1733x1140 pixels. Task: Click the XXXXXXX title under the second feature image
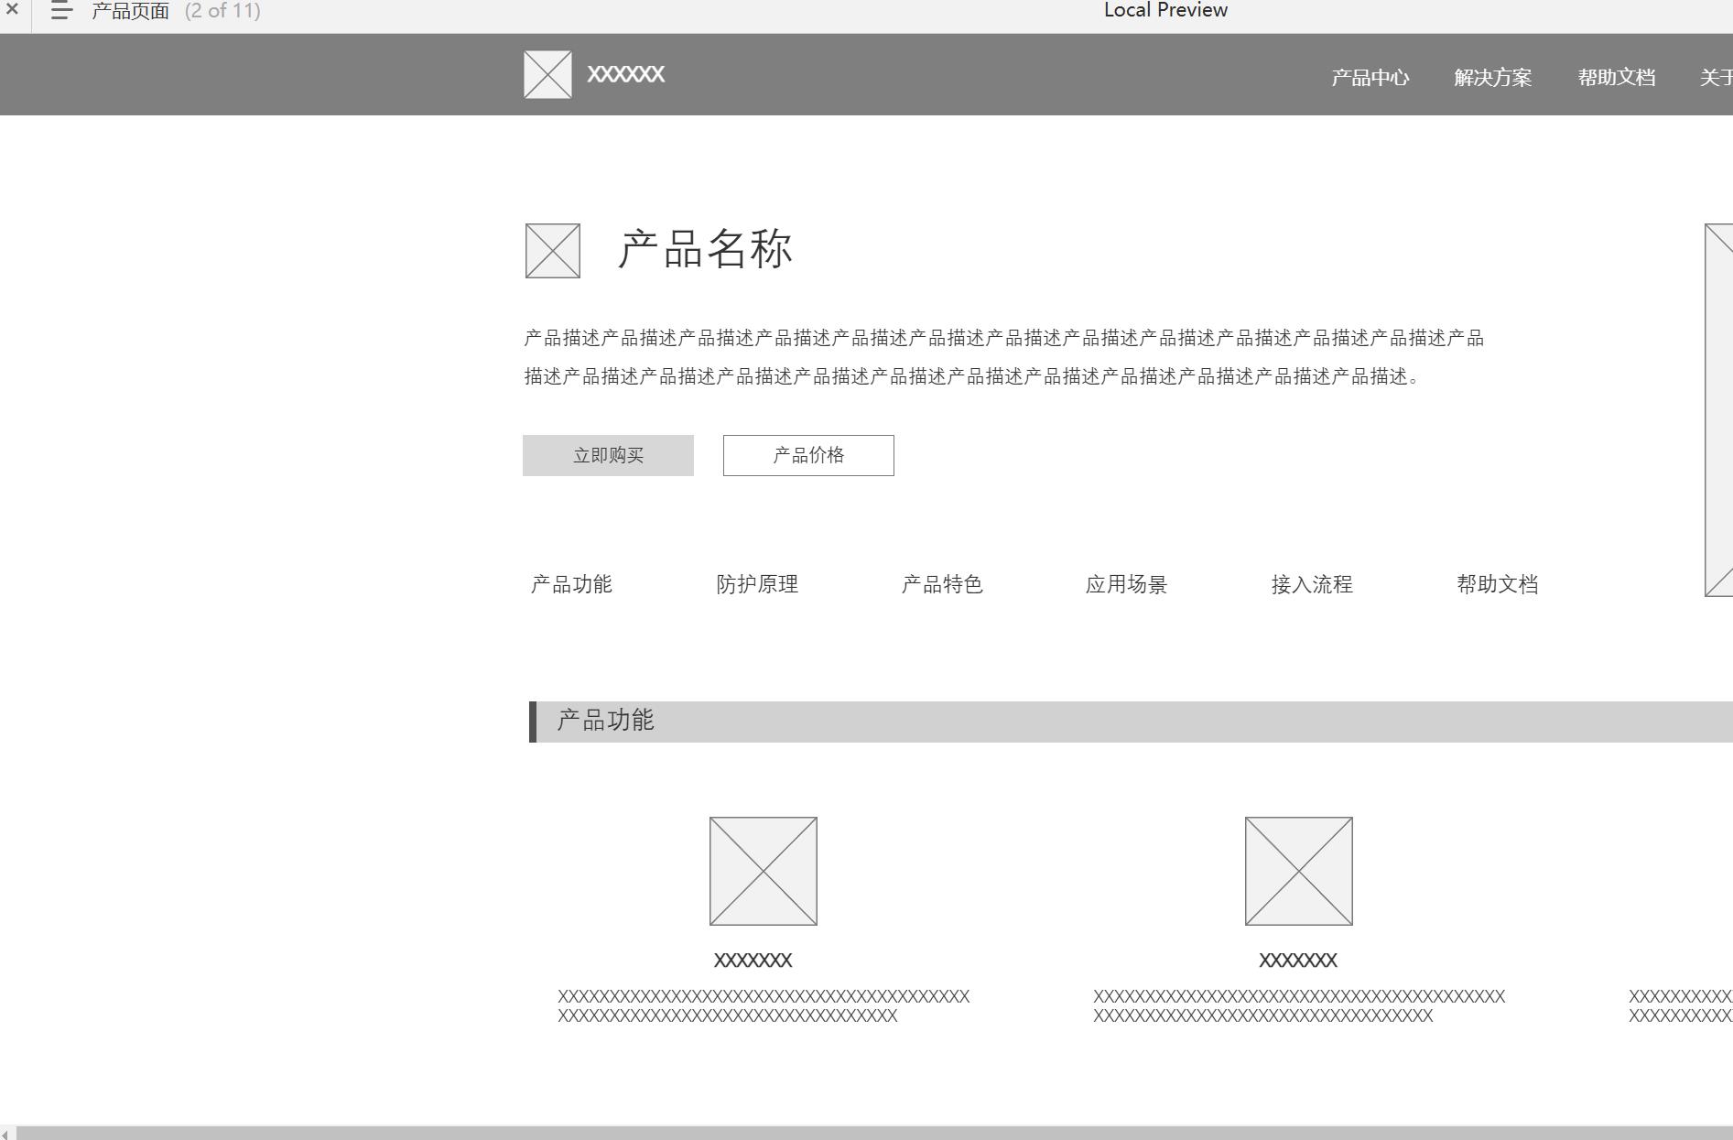[x=1298, y=961]
